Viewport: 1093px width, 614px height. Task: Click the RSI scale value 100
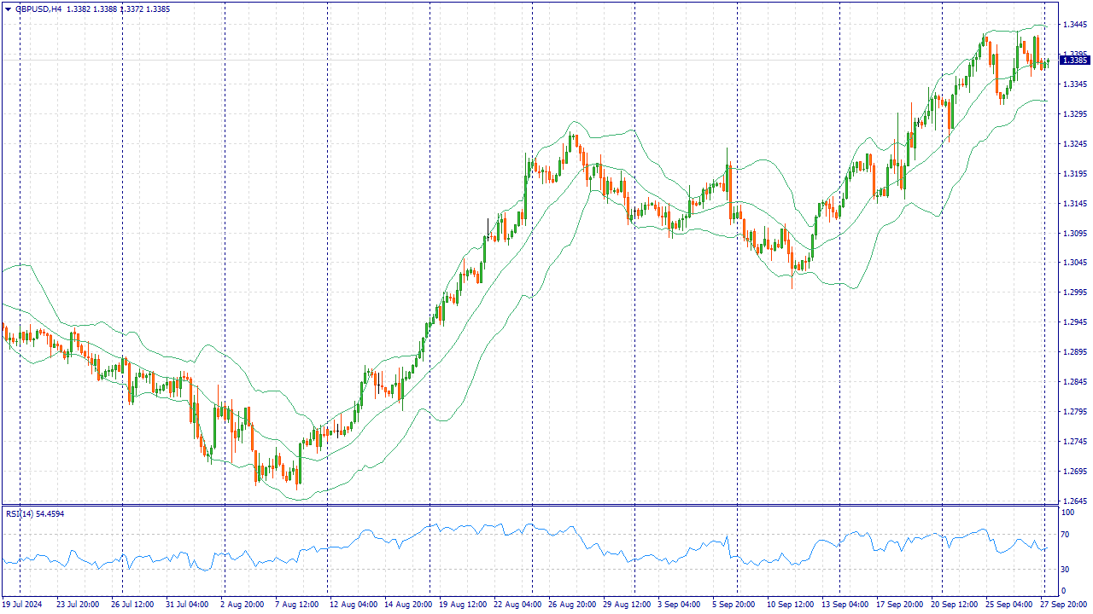(1067, 513)
